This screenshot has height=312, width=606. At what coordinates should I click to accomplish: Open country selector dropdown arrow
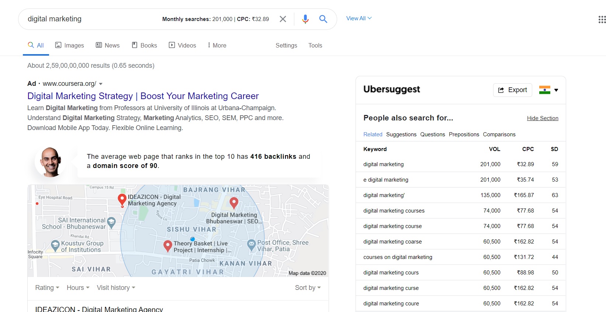pyautogui.click(x=556, y=90)
